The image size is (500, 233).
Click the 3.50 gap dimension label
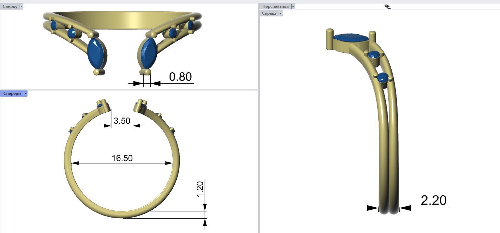122,121
